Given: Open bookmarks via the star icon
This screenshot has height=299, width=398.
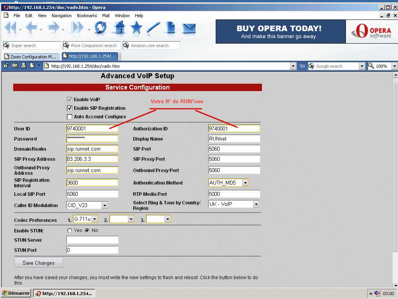Looking at the screenshot, I should click(x=136, y=28).
